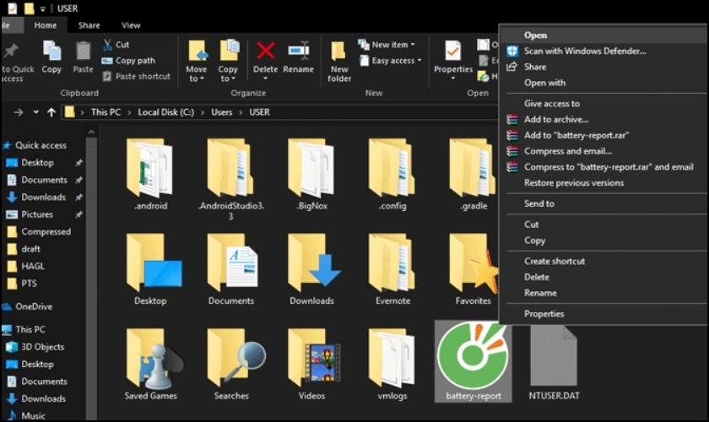Image resolution: width=709 pixels, height=422 pixels.
Task: Select the battery-report file
Action: click(x=473, y=362)
